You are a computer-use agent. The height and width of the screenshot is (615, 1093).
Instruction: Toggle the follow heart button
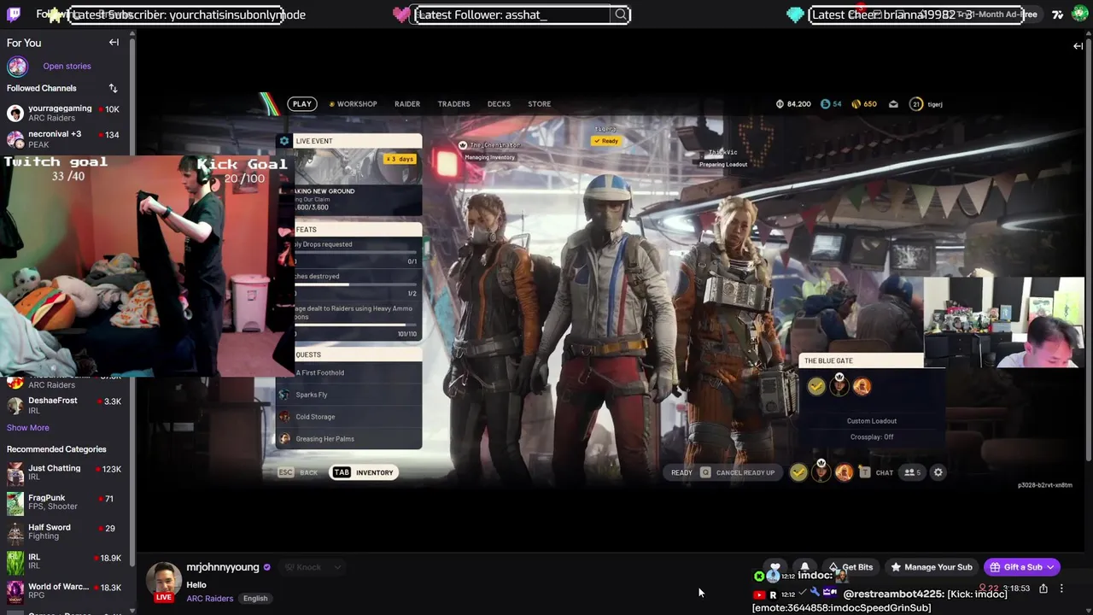point(774,567)
